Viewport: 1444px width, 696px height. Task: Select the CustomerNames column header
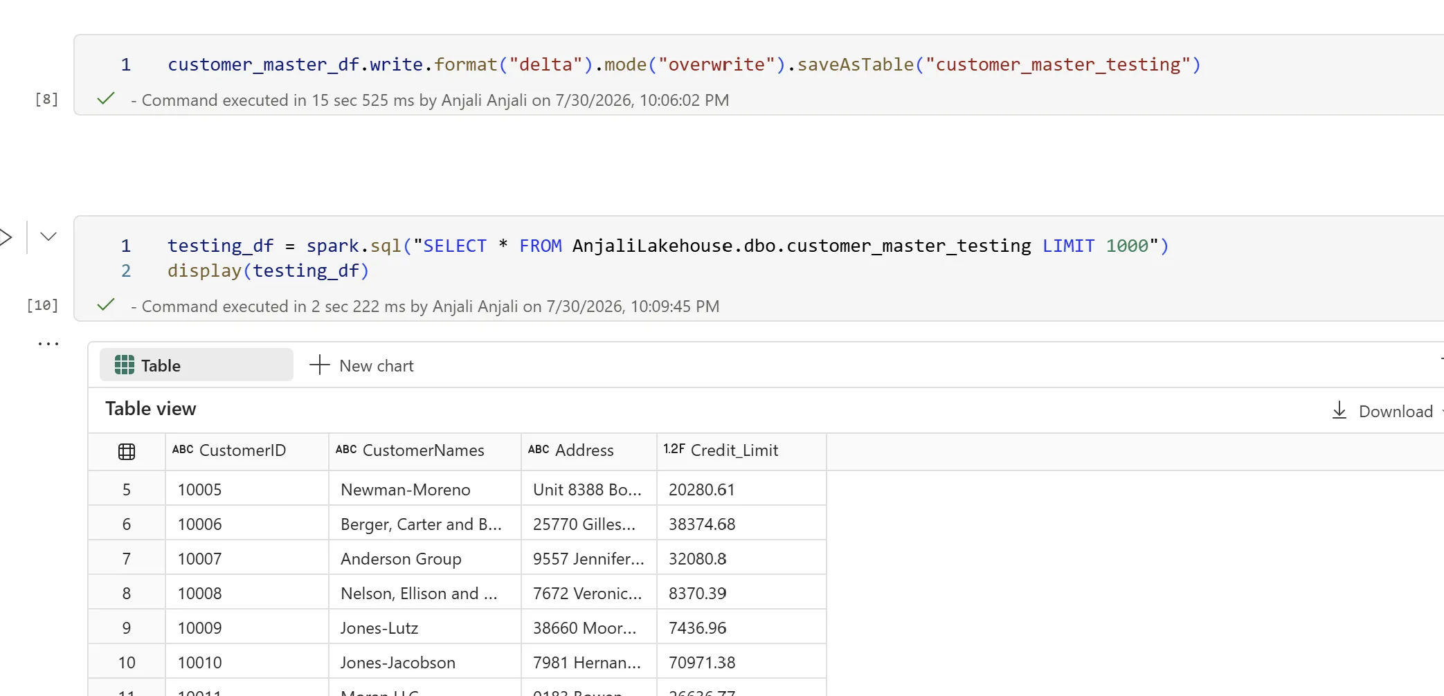pyautogui.click(x=424, y=450)
